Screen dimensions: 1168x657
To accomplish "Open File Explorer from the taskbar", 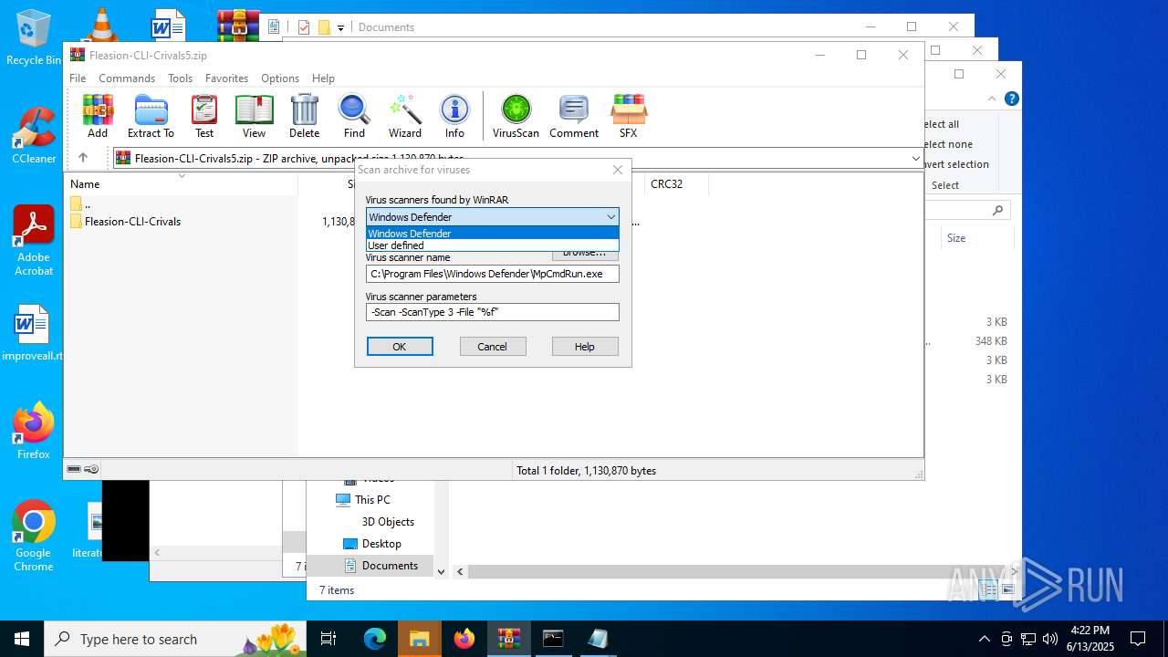I will pyautogui.click(x=419, y=639).
